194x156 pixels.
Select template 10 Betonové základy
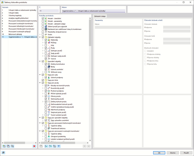click(x=19, y=34)
